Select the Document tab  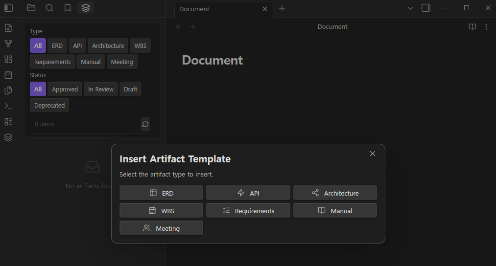click(x=224, y=9)
